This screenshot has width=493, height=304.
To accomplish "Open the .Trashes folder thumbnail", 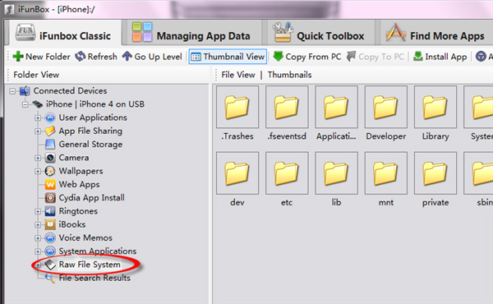I will [237, 107].
